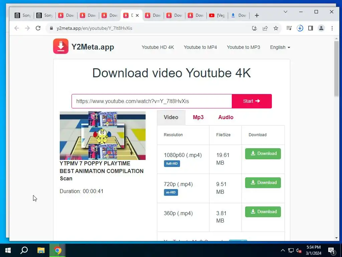Viewport: 342px width, 257px height.
Task: Select the Mp3 format tab
Action: click(x=198, y=117)
